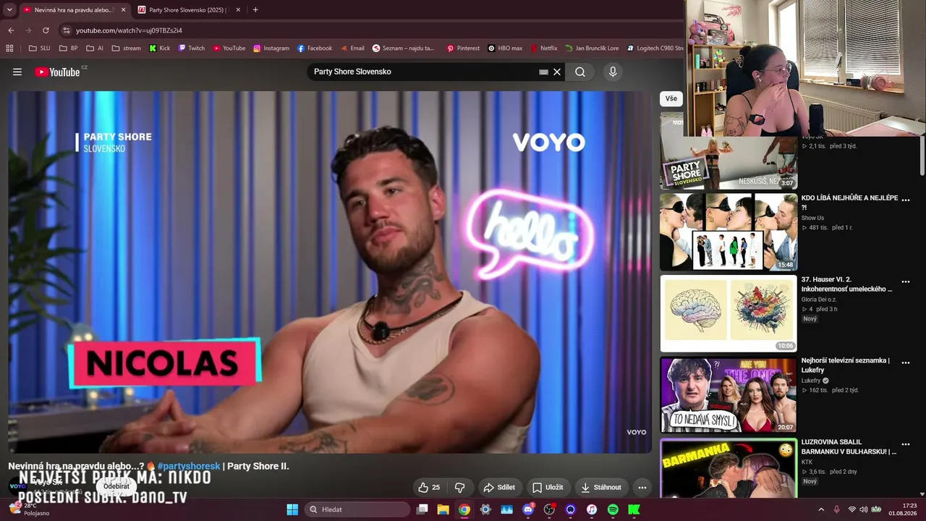Open the HBO max bookmark
This screenshot has height=521, width=926.
pyautogui.click(x=505, y=48)
